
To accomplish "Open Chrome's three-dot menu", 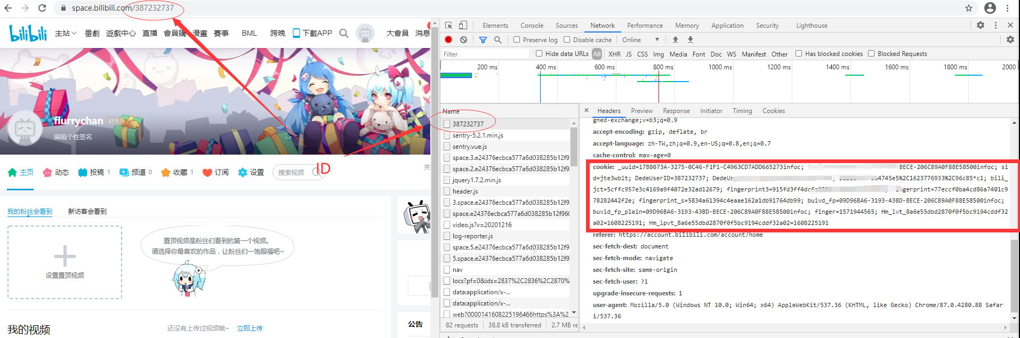I will (x=1007, y=8).
